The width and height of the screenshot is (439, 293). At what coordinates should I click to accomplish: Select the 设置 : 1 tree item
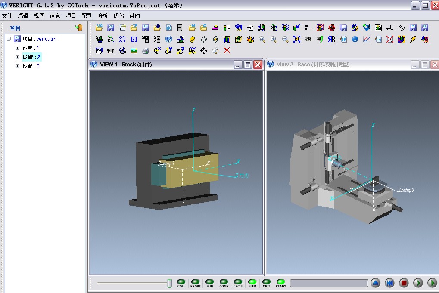(31, 48)
